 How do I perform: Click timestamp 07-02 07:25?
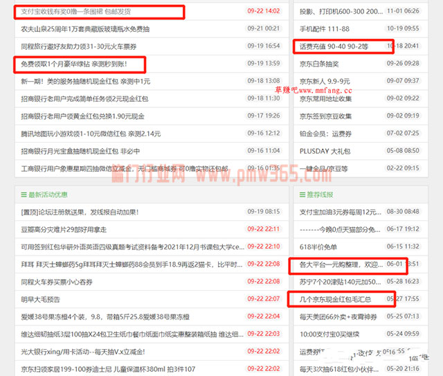[403, 134]
